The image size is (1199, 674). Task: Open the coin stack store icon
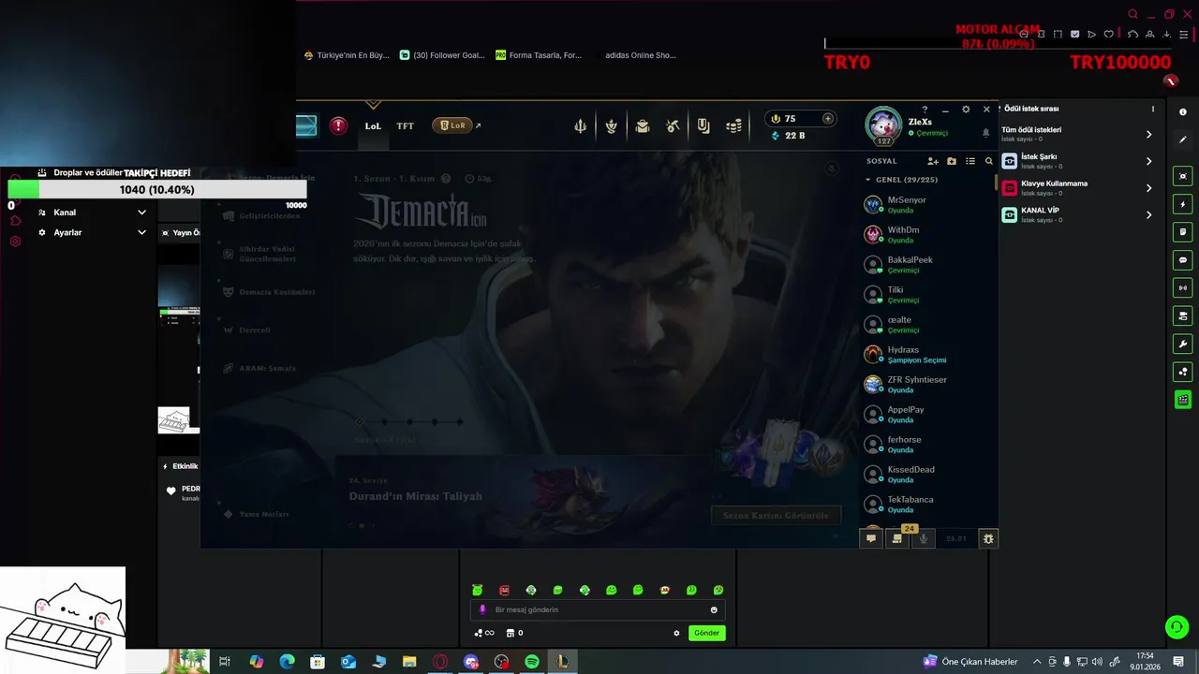click(734, 125)
